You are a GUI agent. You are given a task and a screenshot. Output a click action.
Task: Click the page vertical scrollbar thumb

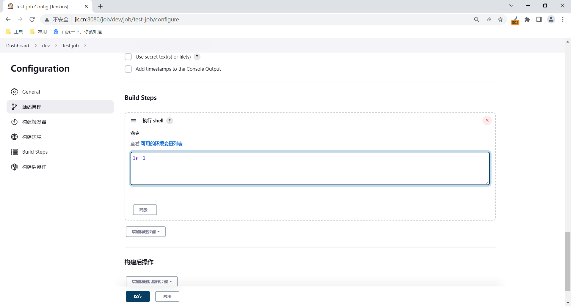(x=568, y=261)
